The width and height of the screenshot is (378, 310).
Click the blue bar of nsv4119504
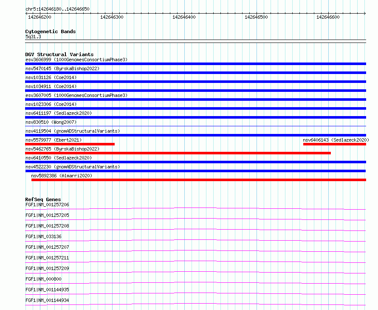195,135
